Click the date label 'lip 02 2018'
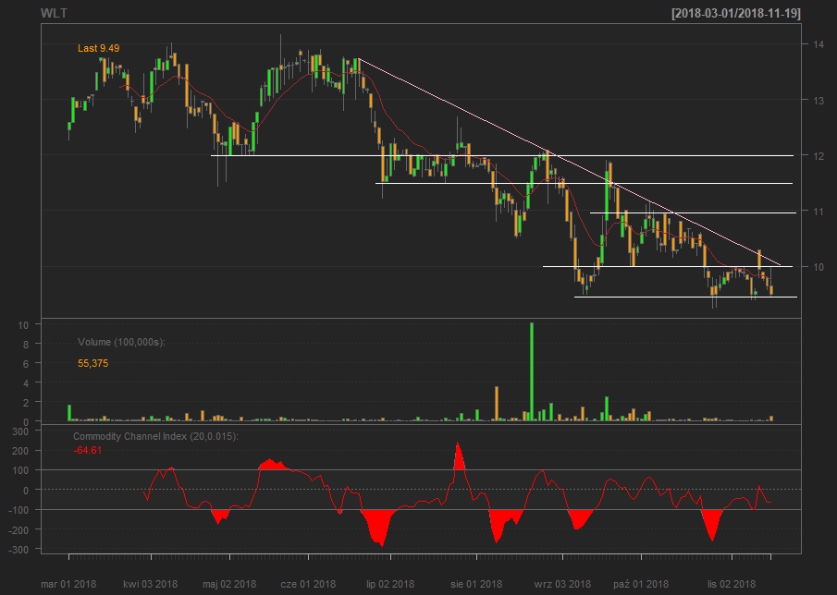The image size is (837, 595). (x=390, y=584)
